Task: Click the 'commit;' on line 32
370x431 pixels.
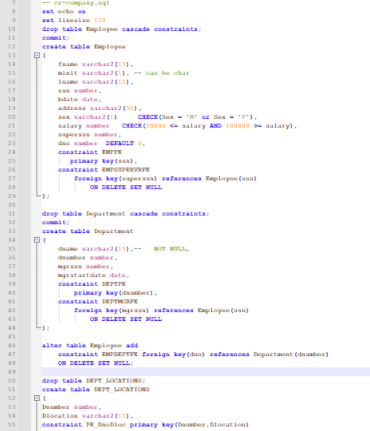Action: (x=56, y=223)
